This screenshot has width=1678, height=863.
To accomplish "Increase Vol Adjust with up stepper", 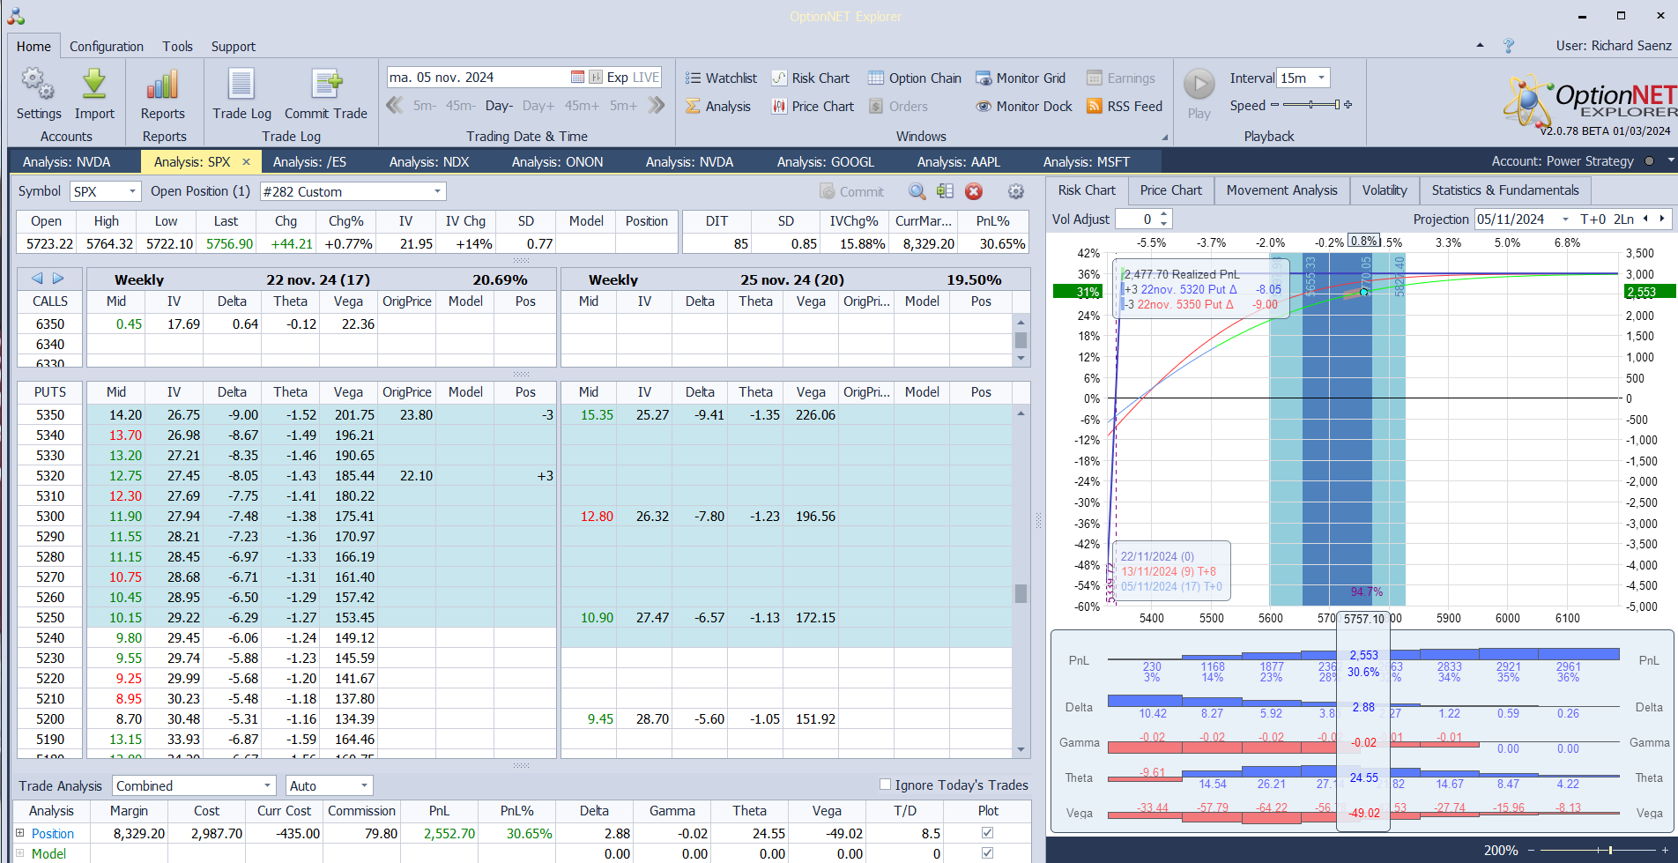I will 1164,214.
